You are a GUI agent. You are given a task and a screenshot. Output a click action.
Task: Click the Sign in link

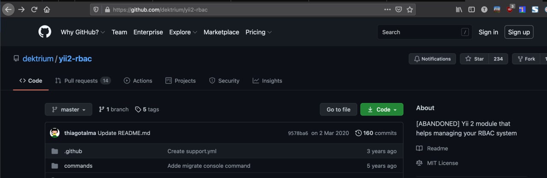[488, 32]
